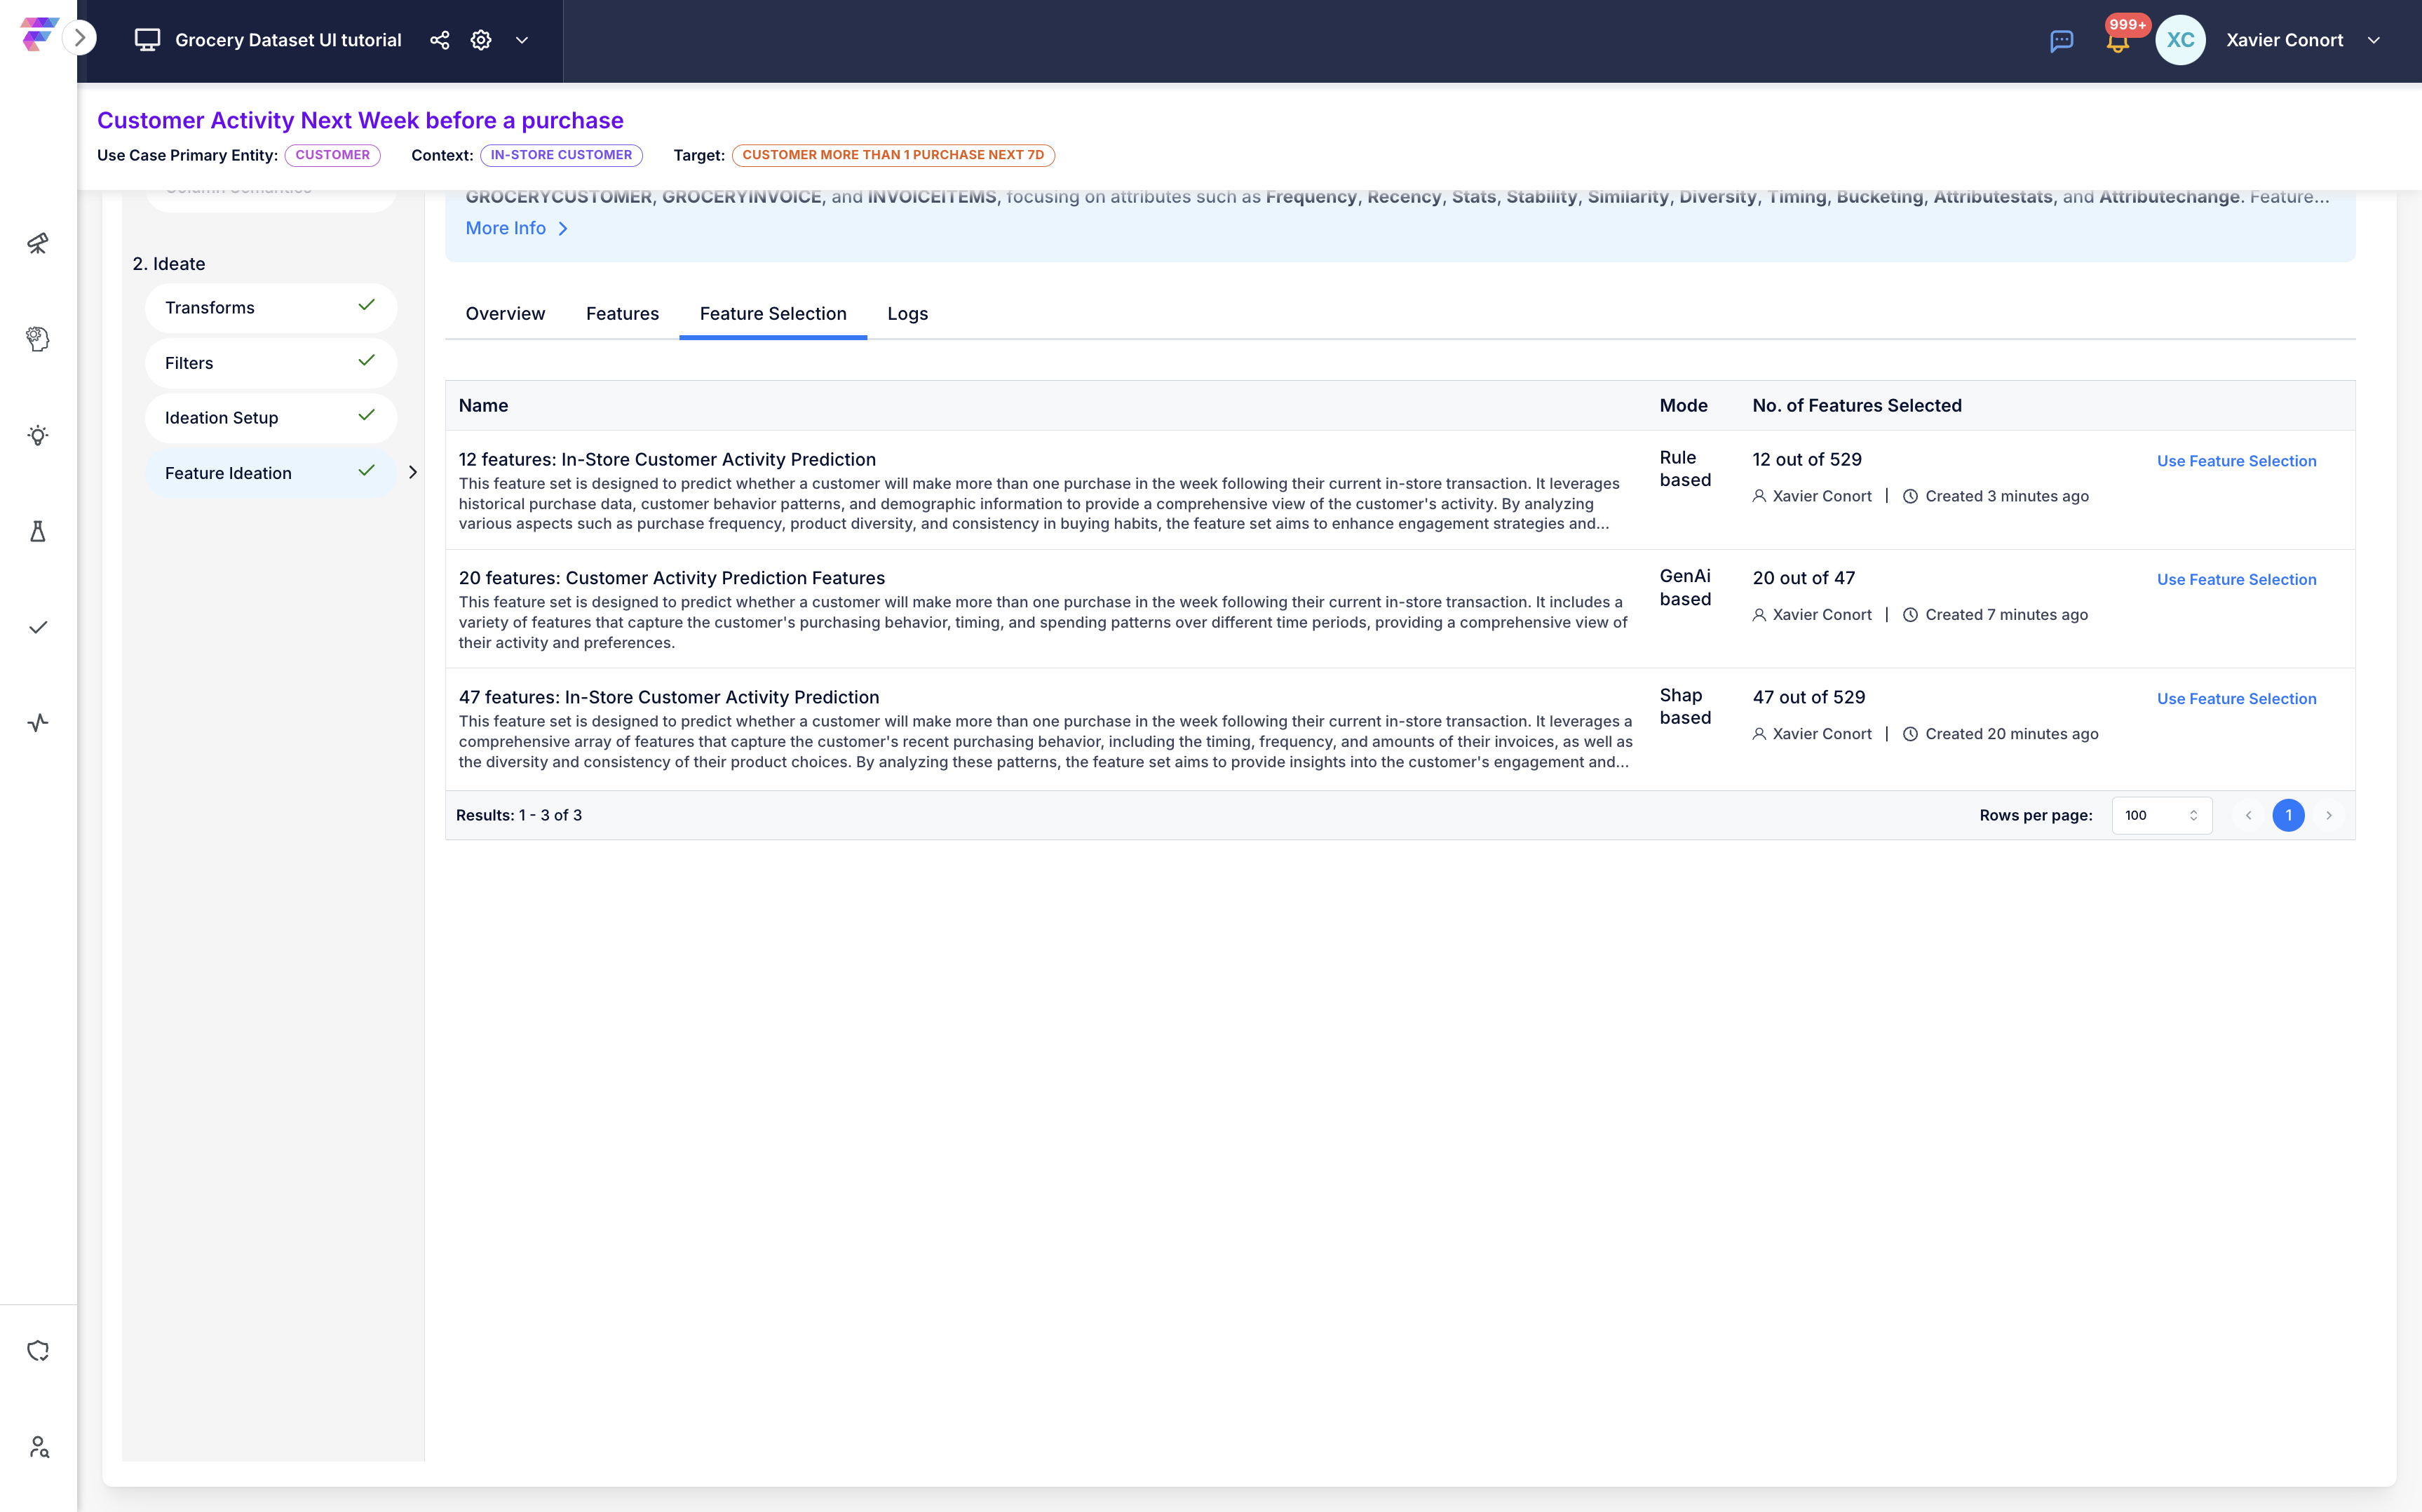Click the lightbulb icon in the left sidebar
This screenshot has height=1512, width=2422.
[38, 435]
